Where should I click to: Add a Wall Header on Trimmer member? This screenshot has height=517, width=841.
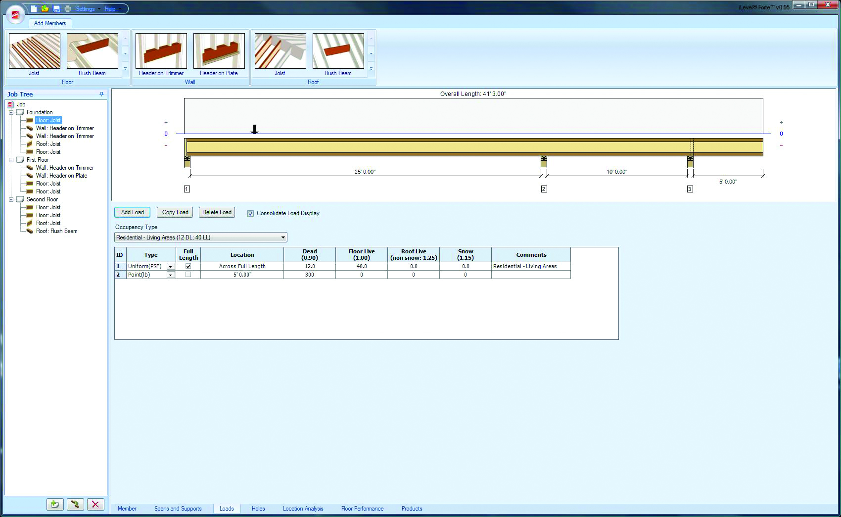[x=161, y=55]
